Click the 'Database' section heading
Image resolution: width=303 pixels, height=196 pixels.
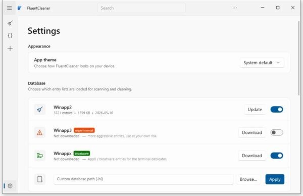coord(36,83)
